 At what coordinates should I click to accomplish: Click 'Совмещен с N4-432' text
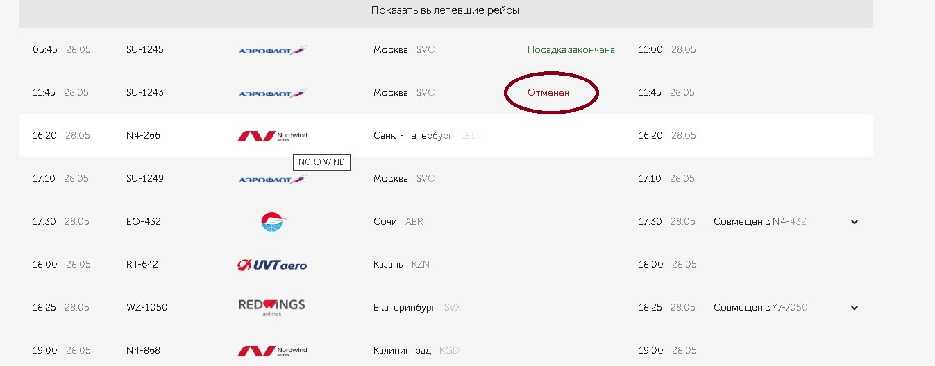coord(759,222)
